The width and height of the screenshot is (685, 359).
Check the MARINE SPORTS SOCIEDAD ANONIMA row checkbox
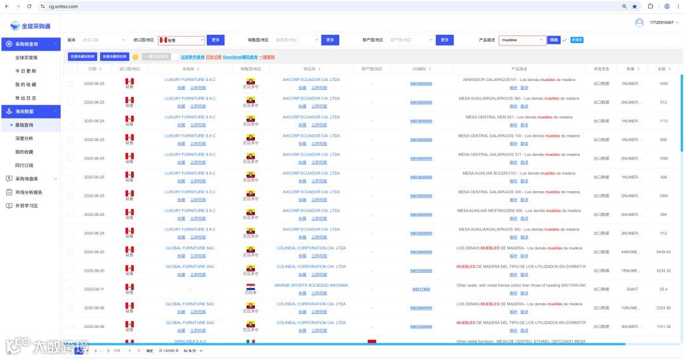[x=71, y=289]
